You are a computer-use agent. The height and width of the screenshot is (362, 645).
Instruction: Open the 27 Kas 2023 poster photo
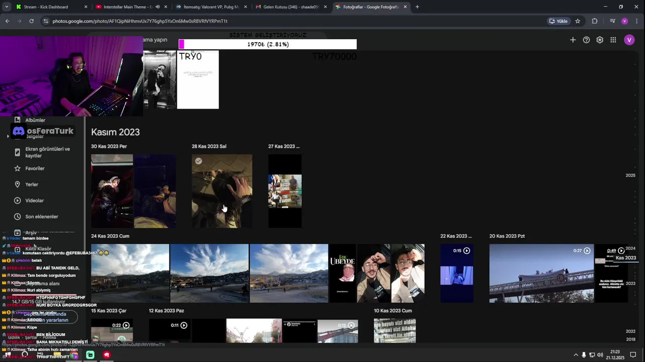click(285, 191)
